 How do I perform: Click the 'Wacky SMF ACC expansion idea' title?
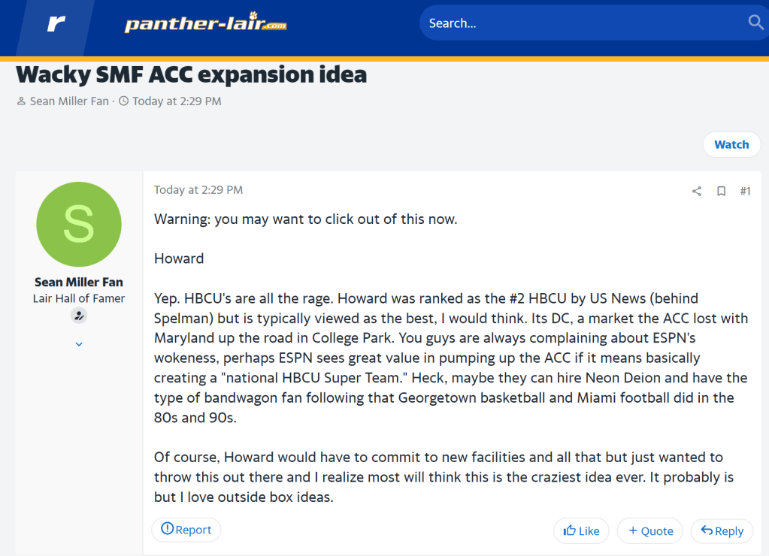point(192,74)
